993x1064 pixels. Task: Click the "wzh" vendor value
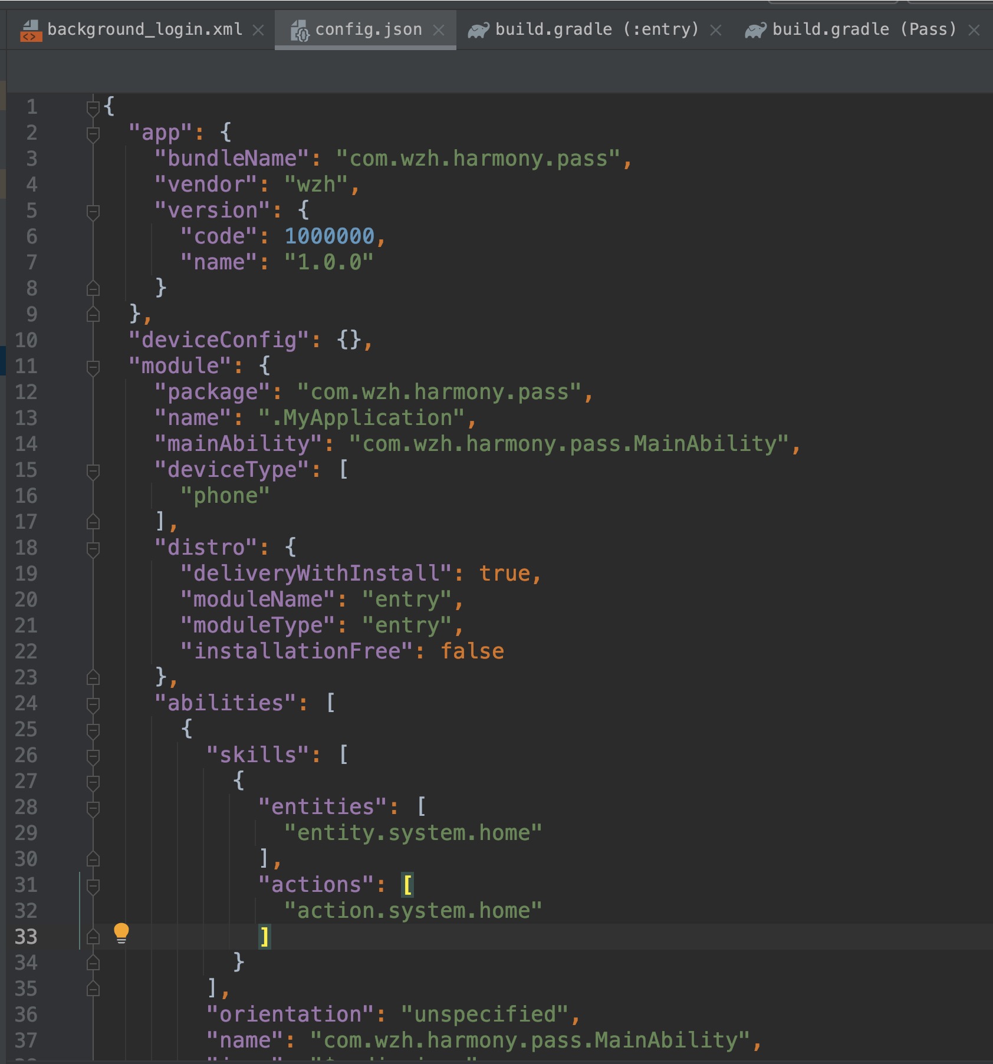[x=316, y=185]
